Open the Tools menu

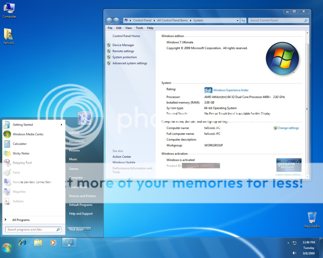[x=139, y=28]
